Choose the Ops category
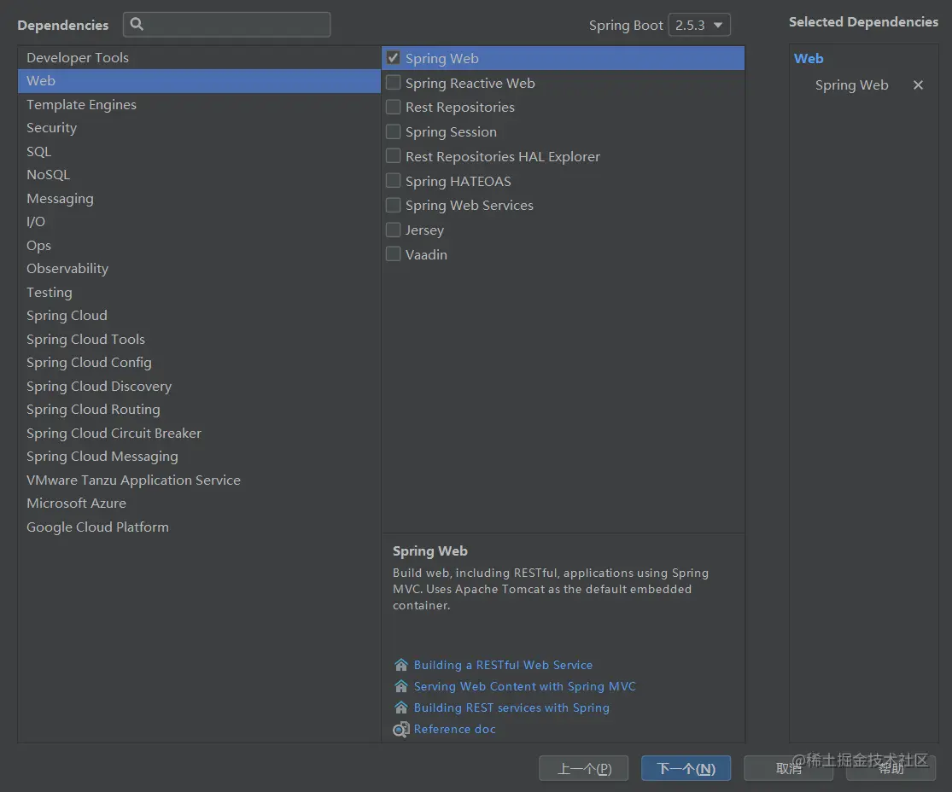952x792 pixels. (199, 245)
